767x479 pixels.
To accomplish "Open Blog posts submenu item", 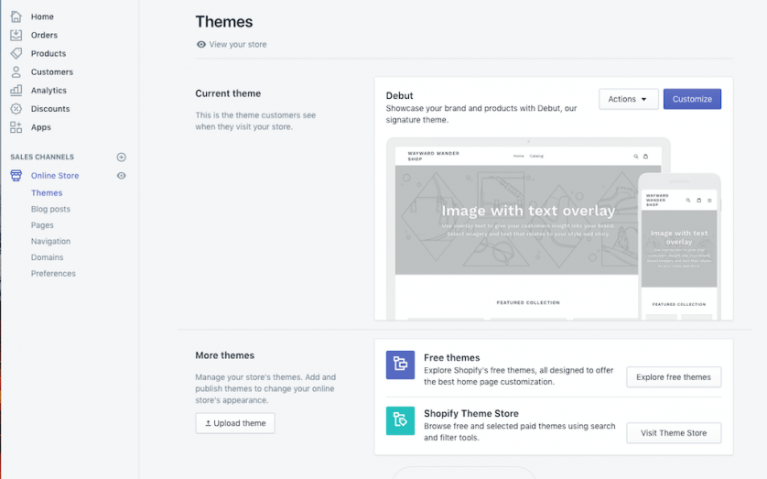I will [x=50, y=209].
